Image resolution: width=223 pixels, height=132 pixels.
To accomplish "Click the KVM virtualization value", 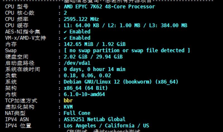I will pyautogui.click(x=68, y=107).
